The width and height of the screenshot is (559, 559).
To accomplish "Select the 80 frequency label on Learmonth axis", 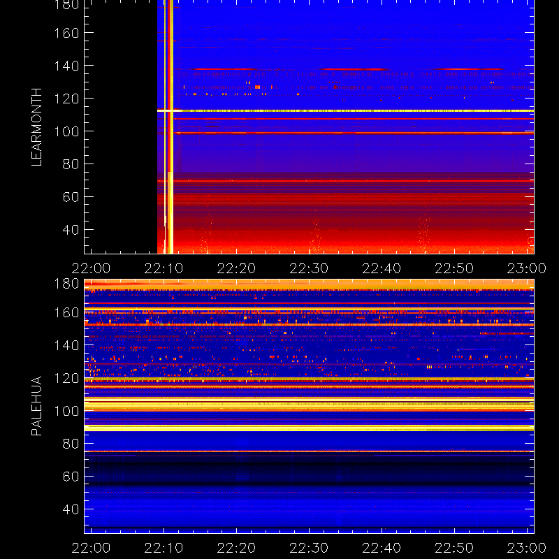I will pyautogui.click(x=71, y=164).
